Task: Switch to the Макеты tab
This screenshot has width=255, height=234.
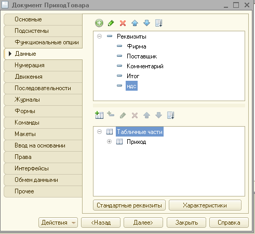Action: click(43, 134)
